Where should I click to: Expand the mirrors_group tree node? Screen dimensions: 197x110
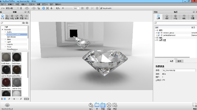click(157, 33)
